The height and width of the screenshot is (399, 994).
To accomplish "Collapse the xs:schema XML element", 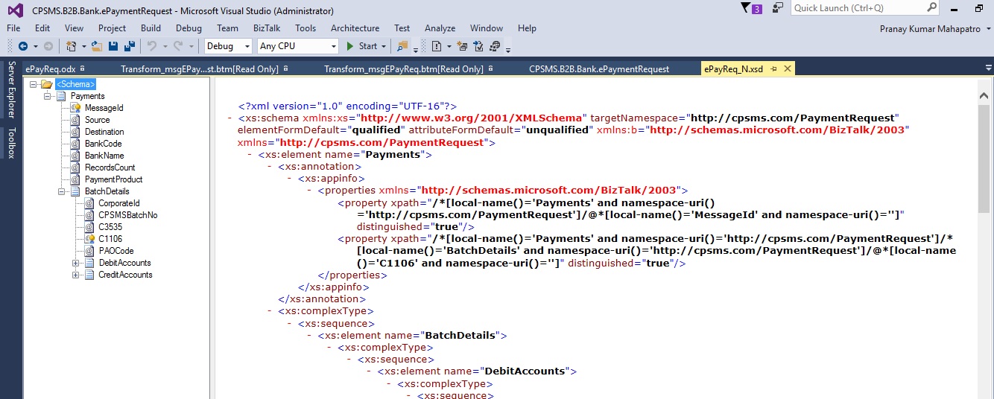I will [x=229, y=118].
